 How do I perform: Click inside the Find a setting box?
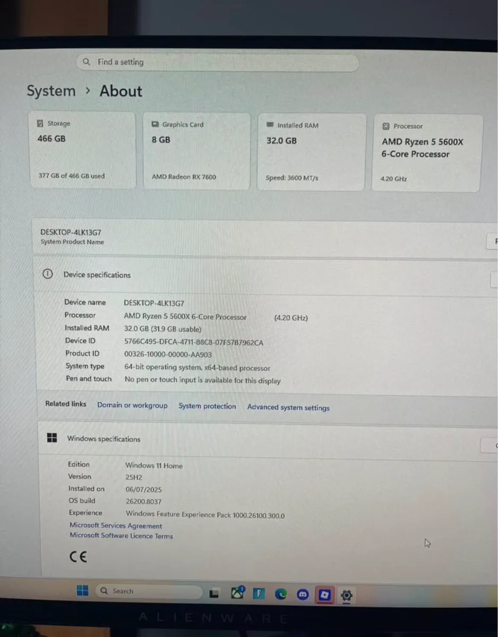218,62
